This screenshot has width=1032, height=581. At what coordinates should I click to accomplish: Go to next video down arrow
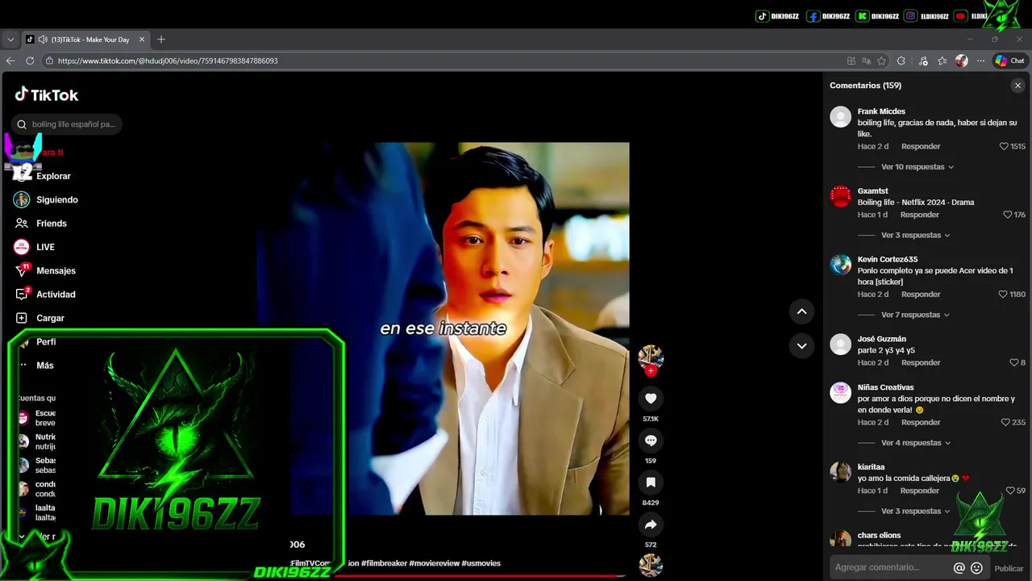801,345
